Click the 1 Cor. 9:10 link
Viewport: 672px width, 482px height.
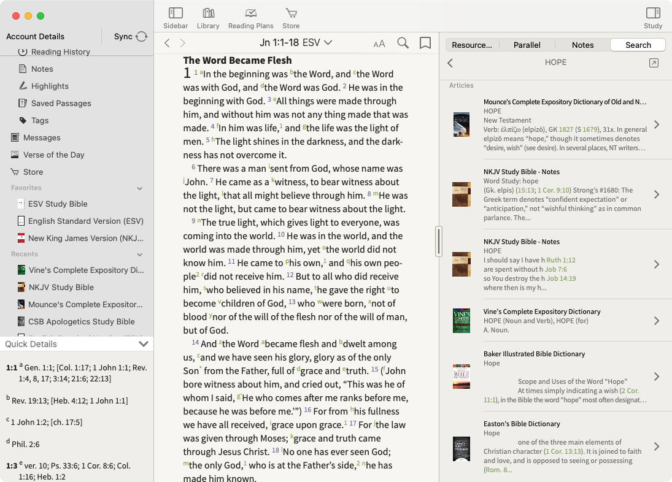[554, 190]
